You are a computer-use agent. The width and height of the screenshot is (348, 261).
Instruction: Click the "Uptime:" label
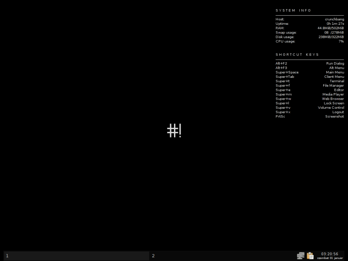tap(282, 23)
